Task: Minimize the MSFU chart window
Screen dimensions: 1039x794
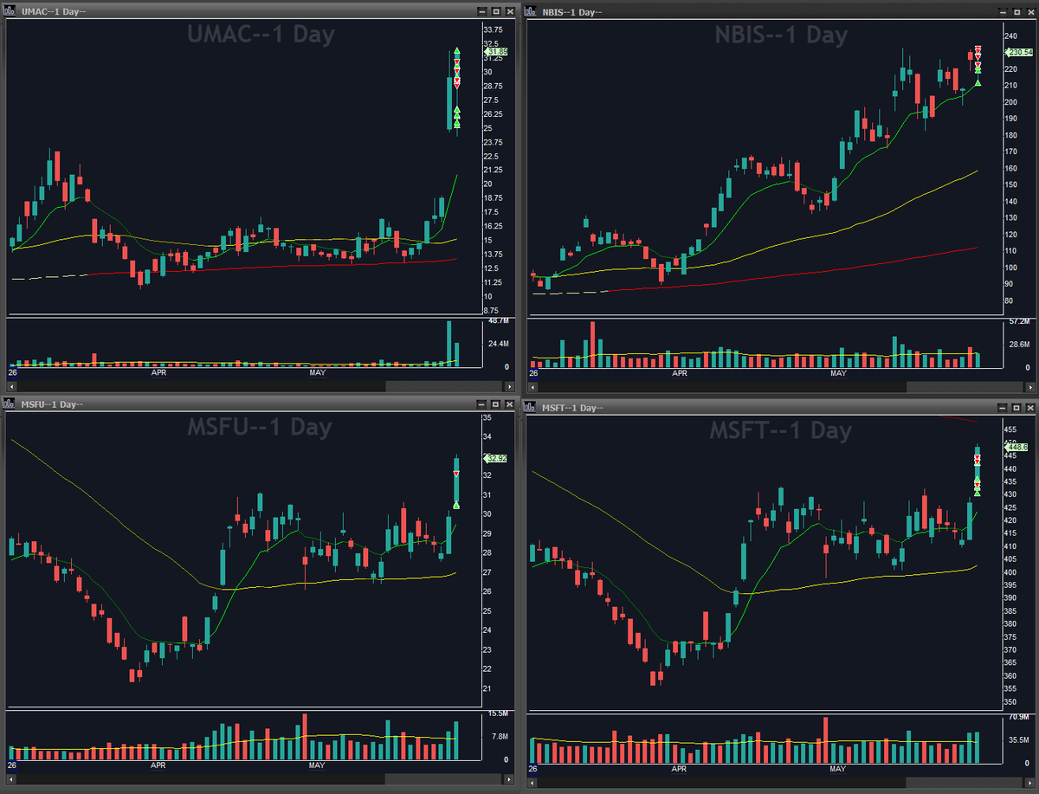Action: 483,404
